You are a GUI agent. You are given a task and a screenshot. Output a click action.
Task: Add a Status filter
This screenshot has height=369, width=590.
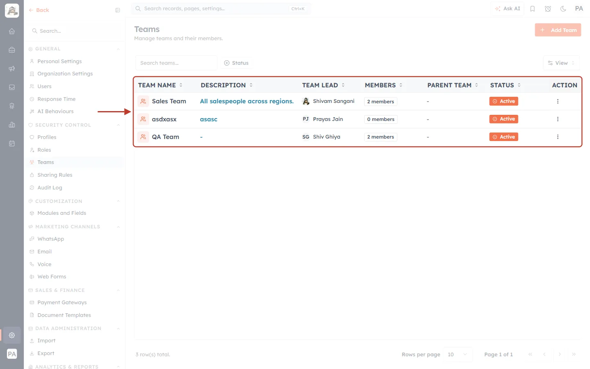[236, 63]
